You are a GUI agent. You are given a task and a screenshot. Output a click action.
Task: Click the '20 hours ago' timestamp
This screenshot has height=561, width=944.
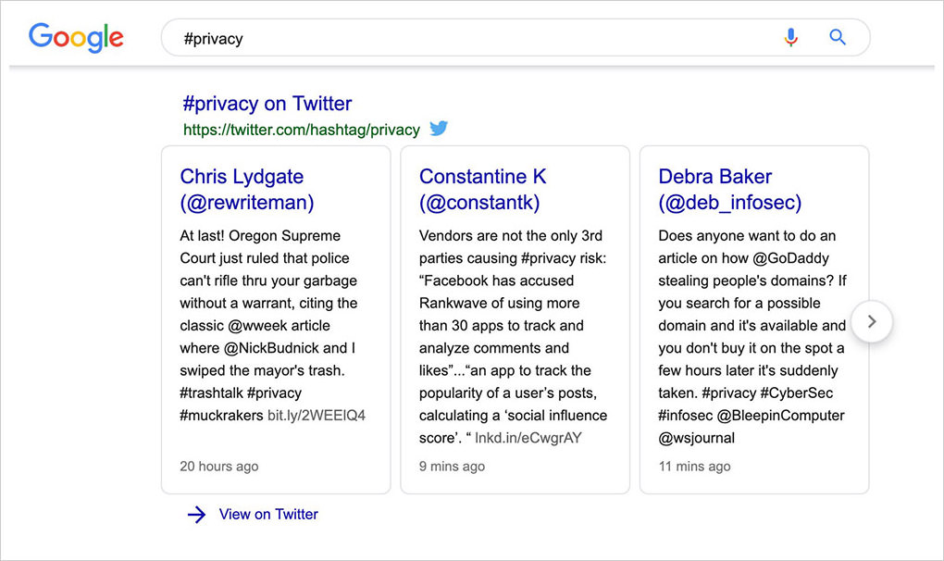point(219,467)
